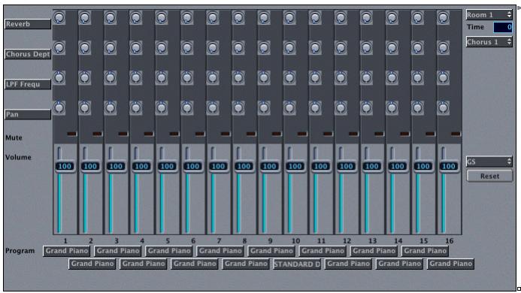Viewport: 521px width, 293px height.
Task: Open the Reverb row assignment menu
Action: pyautogui.click(x=28, y=24)
